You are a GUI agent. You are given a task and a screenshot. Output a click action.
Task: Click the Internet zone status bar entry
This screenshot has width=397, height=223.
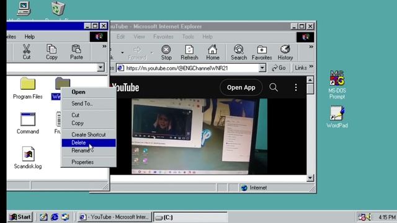click(254, 188)
